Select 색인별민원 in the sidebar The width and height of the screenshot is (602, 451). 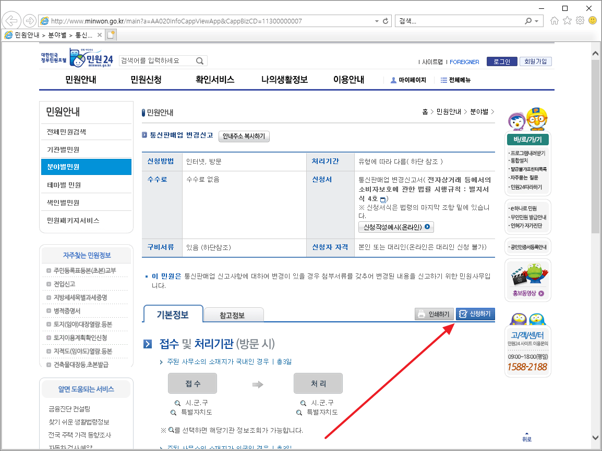tap(86, 203)
